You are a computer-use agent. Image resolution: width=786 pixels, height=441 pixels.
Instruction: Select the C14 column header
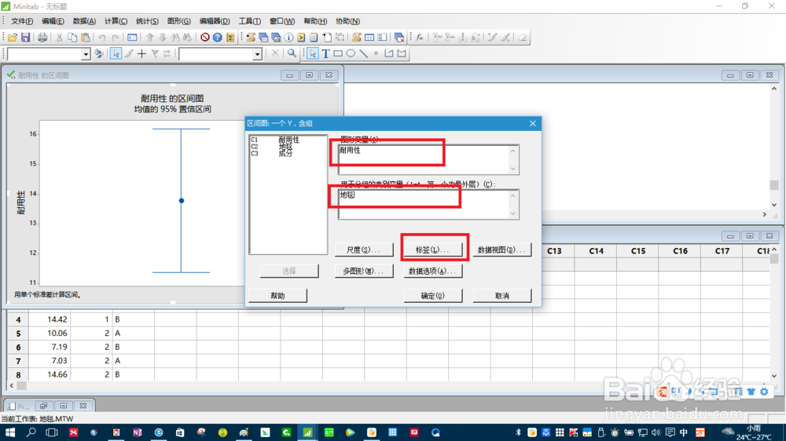pos(596,251)
